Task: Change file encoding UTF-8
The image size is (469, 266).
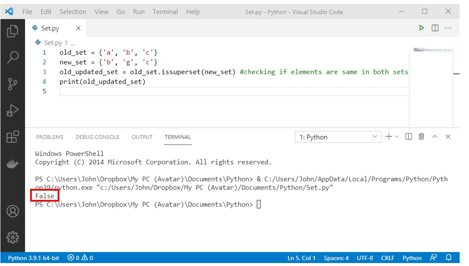Action: (365, 258)
